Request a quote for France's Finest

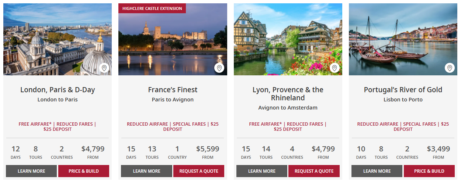[199, 171]
